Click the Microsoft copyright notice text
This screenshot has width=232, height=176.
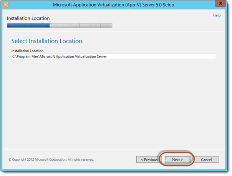point(51,160)
